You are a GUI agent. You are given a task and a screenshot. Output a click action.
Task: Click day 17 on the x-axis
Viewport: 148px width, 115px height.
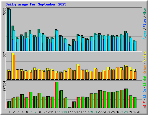click(x=78, y=112)
